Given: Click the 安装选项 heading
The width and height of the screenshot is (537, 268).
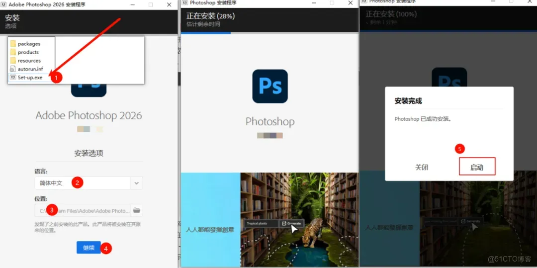Looking at the screenshot, I should (x=89, y=153).
